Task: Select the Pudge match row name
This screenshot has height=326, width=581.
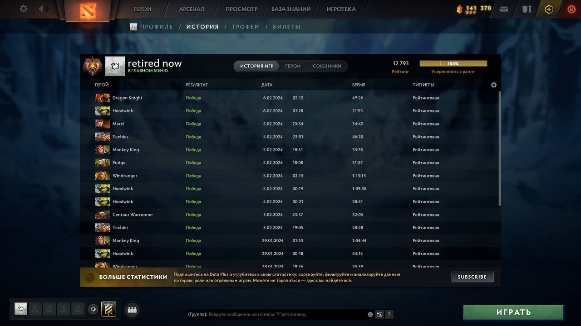Action: pos(119,163)
